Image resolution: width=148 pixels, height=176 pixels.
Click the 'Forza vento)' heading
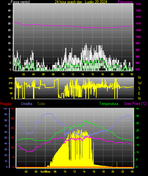[x=20, y=2]
